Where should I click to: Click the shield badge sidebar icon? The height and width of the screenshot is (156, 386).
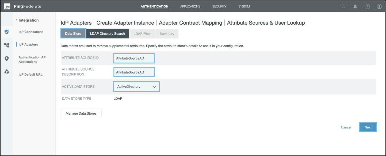click(7, 58)
